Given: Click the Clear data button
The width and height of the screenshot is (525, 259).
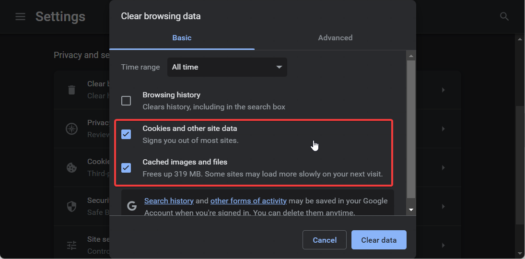Looking at the screenshot, I should click(379, 240).
